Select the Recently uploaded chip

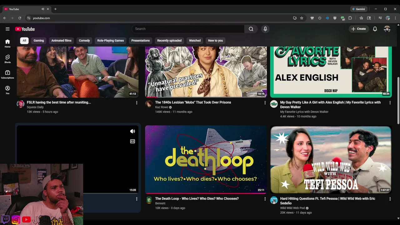point(169,41)
